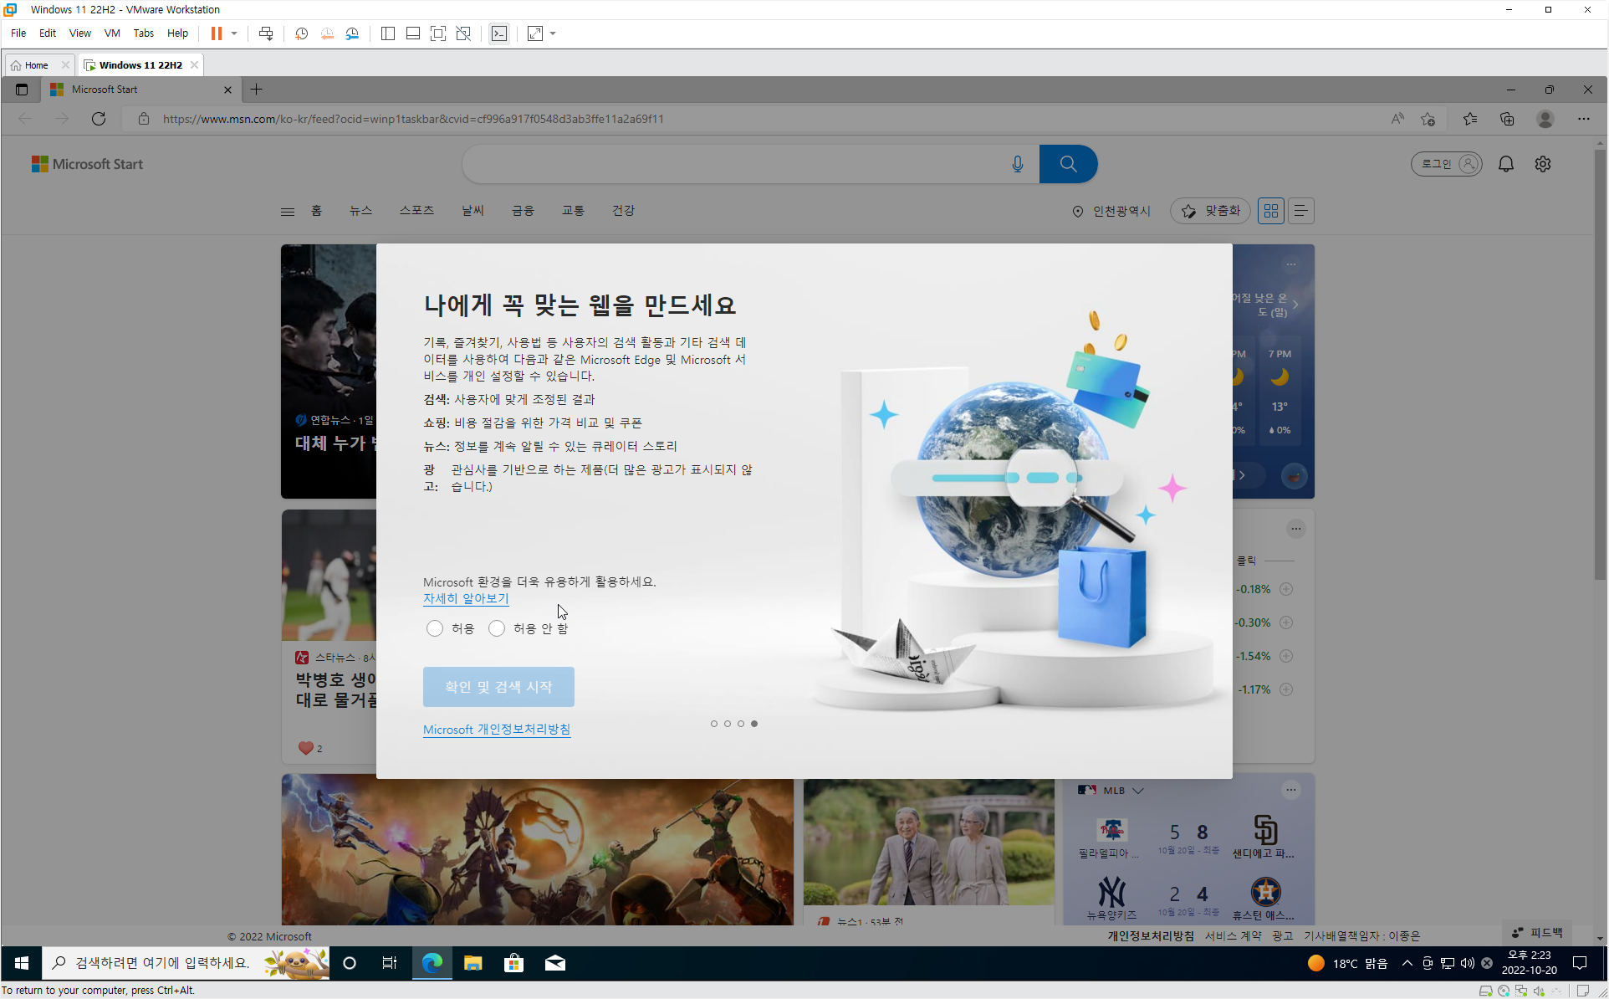The width and height of the screenshot is (1609, 999).
Task: Click 자세히 알아보기 link
Action: [x=465, y=599]
